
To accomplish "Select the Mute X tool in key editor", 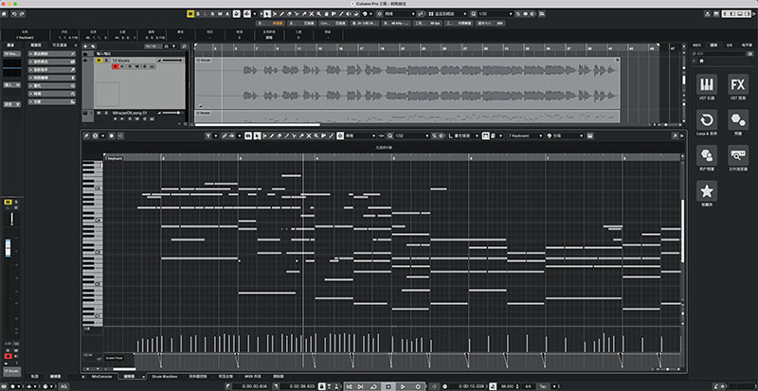I will coord(309,135).
